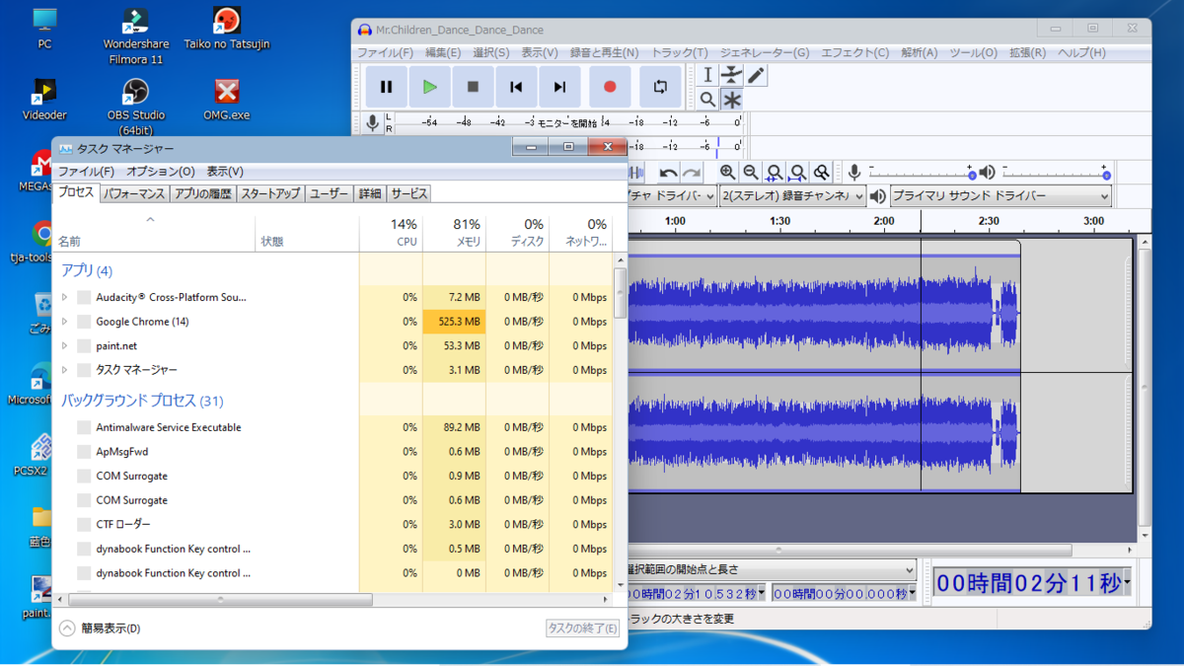The height and width of the screenshot is (666, 1184).
Task: Click the タスクの終了 button
Action: (583, 629)
